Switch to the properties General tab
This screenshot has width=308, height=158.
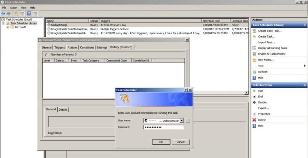click(47, 48)
